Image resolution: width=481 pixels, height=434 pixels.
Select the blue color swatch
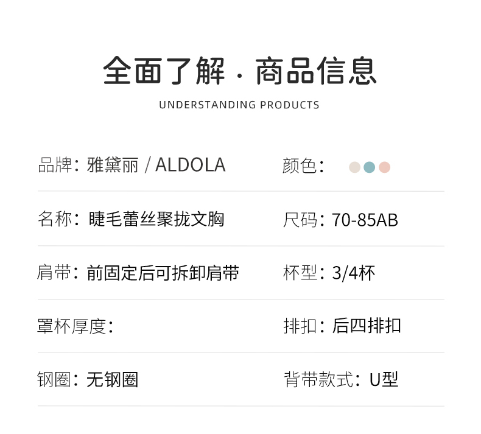point(369,167)
